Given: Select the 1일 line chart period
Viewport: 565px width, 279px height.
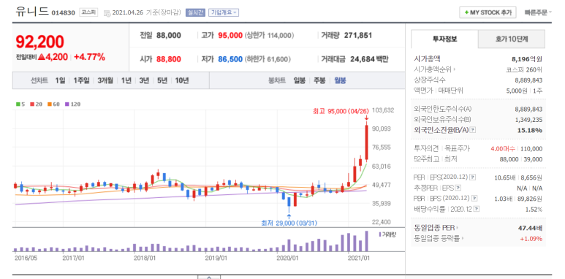Looking at the screenshot, I should click(x=60, y=80).
